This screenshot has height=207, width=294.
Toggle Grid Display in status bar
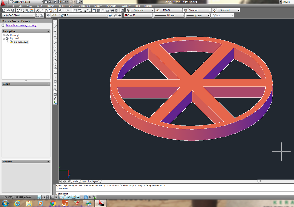coord(48,197)
